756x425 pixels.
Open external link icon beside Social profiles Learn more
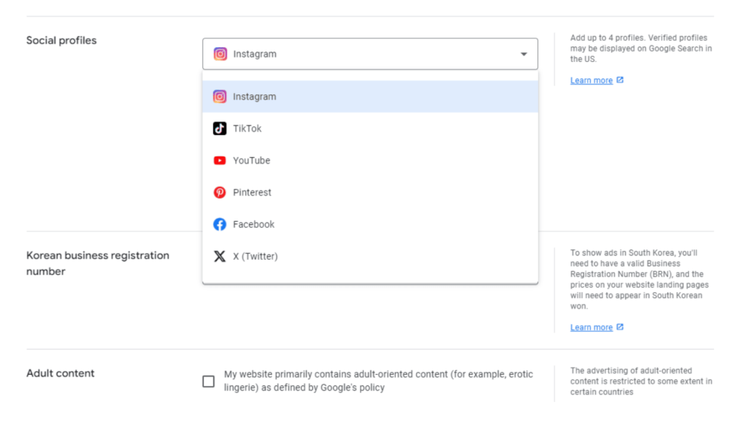[620, 80]
